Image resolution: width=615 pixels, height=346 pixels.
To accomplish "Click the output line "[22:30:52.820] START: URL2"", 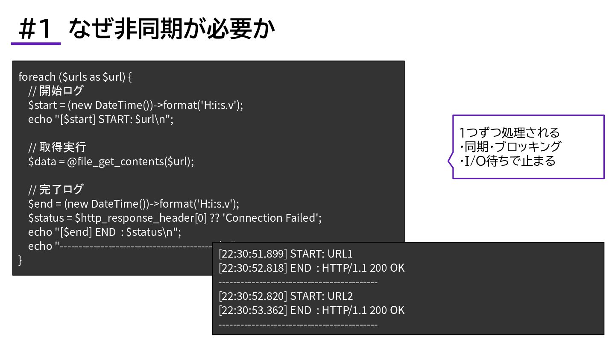I will tap(286, 296).
